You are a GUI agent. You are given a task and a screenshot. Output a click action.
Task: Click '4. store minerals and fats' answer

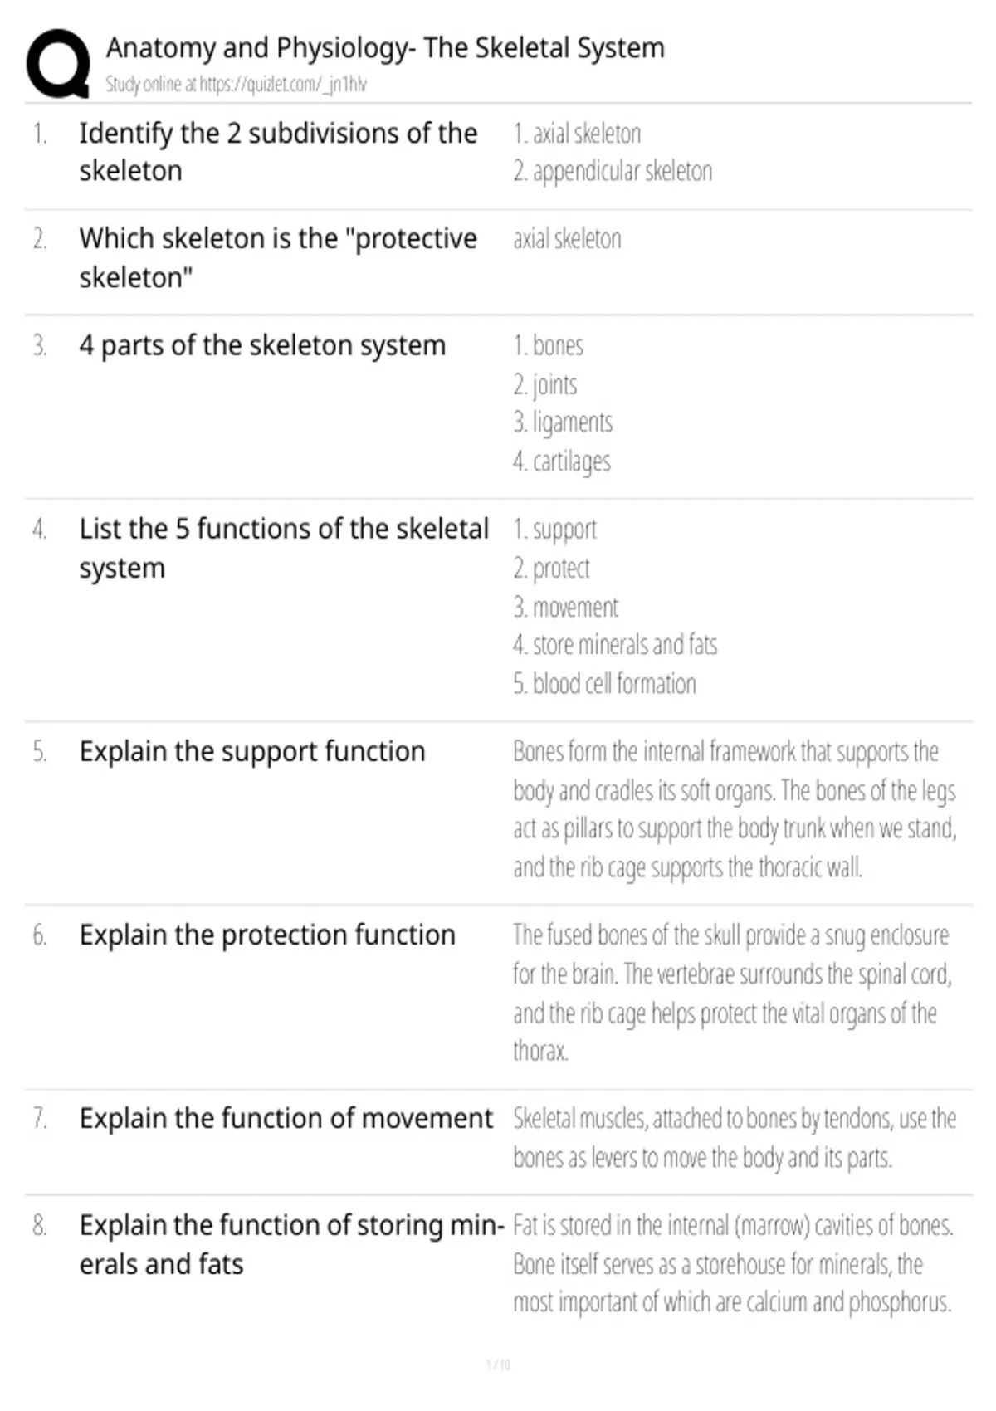click(x=615, y=645)
